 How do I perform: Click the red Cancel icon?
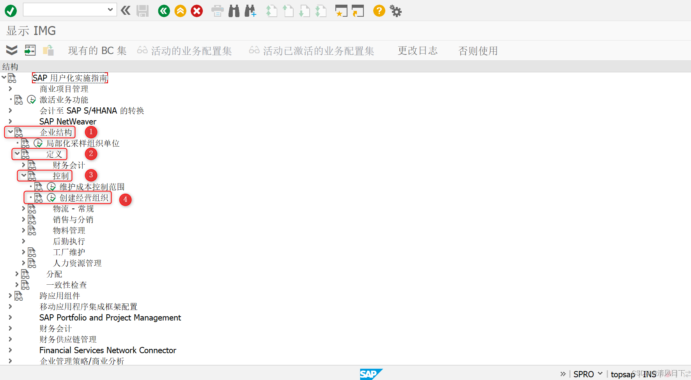[x=197, y=11]
